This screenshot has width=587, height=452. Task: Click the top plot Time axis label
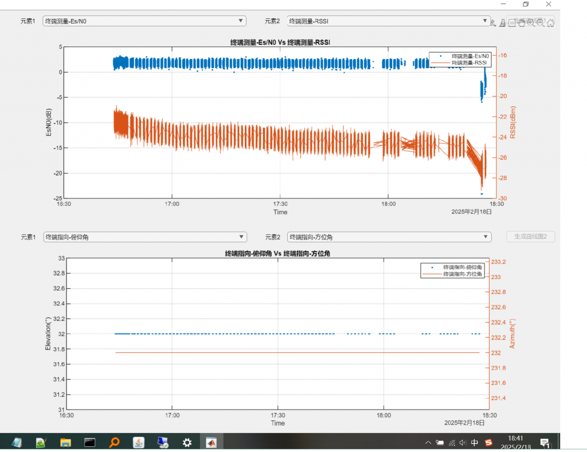[280, 212]
